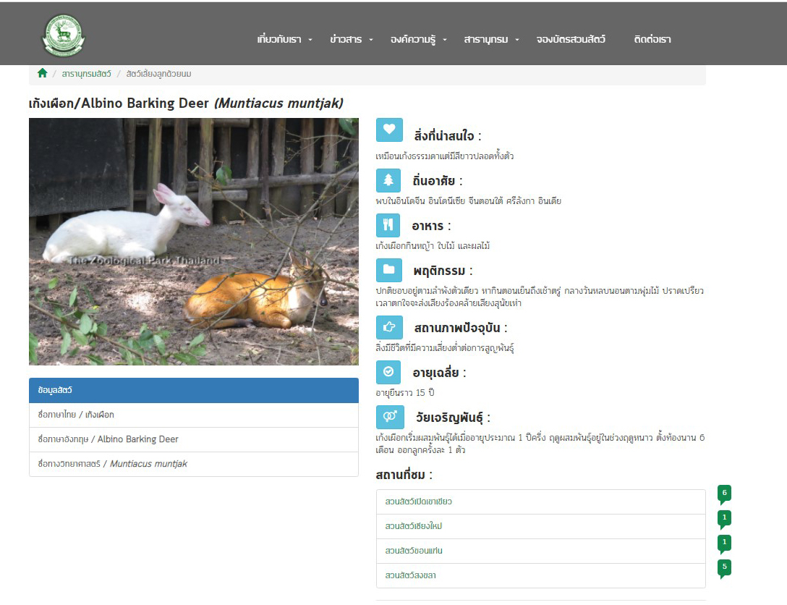Click the thumbs-up icon beside สถานภาพปัจจุบัน
The image size is (787, 605).
click(388, 327)
